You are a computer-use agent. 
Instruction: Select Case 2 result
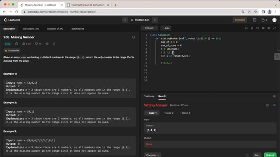[168, 113]
